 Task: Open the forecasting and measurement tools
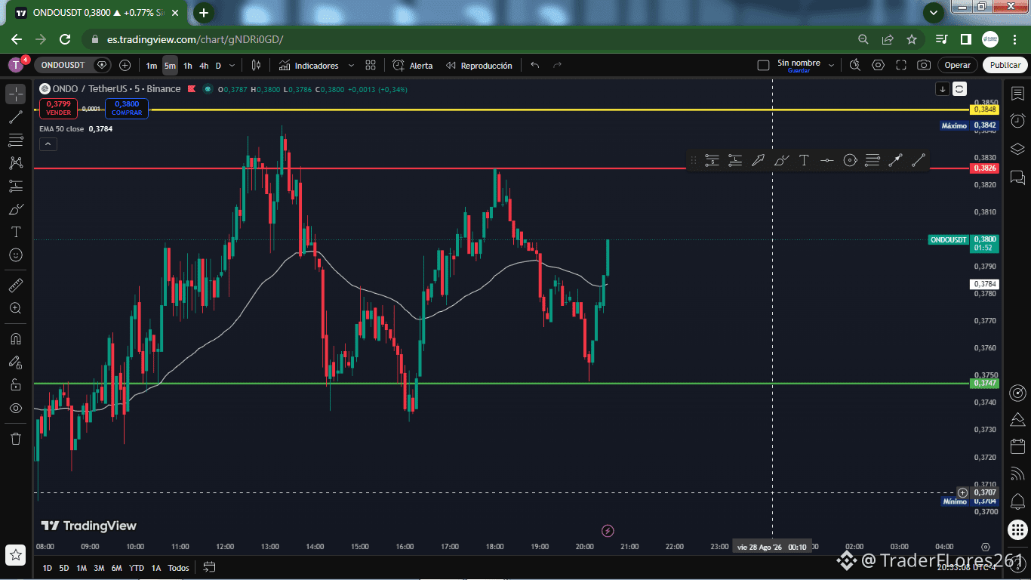pyautogui.click(x=16, y=186)
